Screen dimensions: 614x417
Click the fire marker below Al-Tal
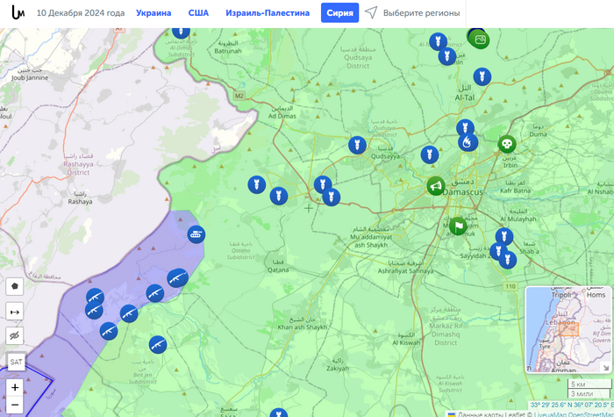pos(468,141)
